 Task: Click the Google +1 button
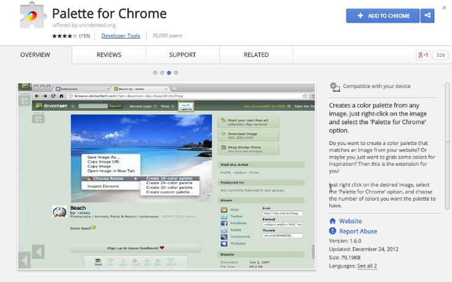click(x=423, y=55)
